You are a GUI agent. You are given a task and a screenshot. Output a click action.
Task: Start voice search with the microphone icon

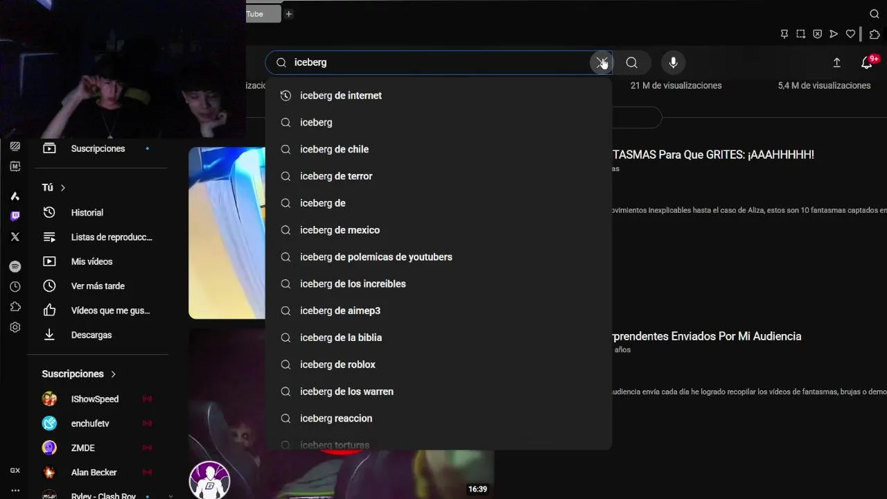click(x=673, y=62)
